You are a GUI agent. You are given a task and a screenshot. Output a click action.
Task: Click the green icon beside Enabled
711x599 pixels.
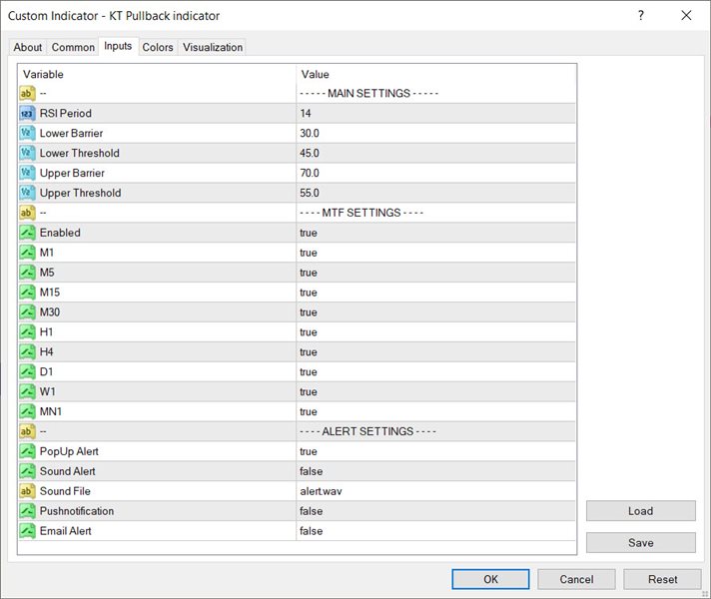point(27,233)
